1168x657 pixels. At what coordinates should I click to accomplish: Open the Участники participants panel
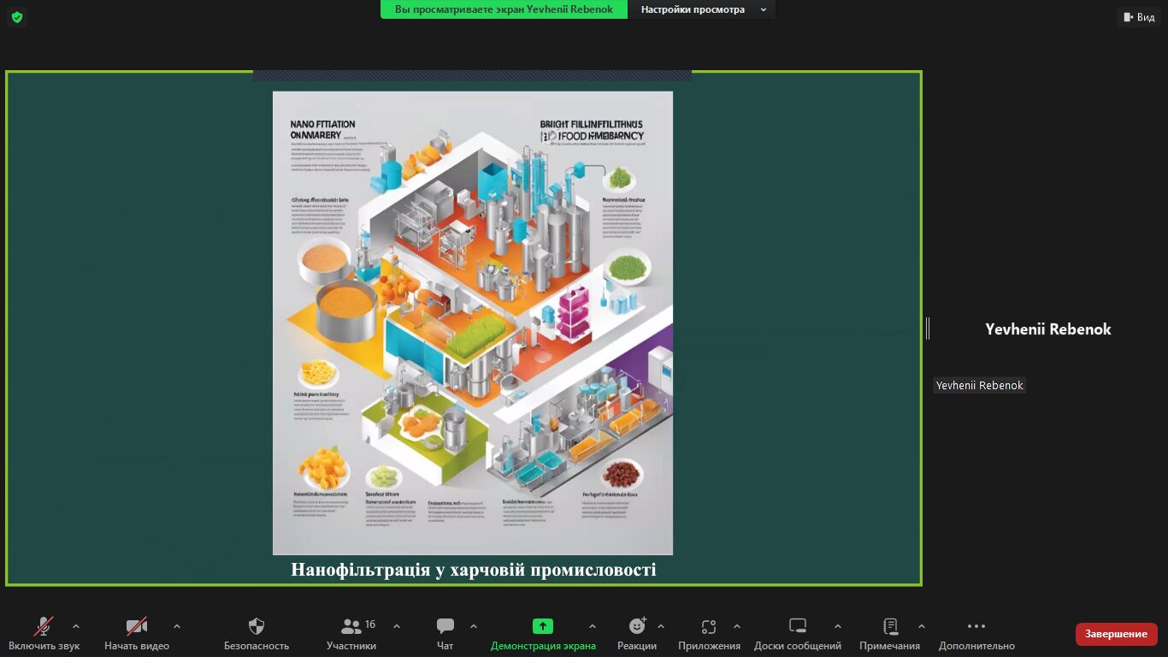351,634
